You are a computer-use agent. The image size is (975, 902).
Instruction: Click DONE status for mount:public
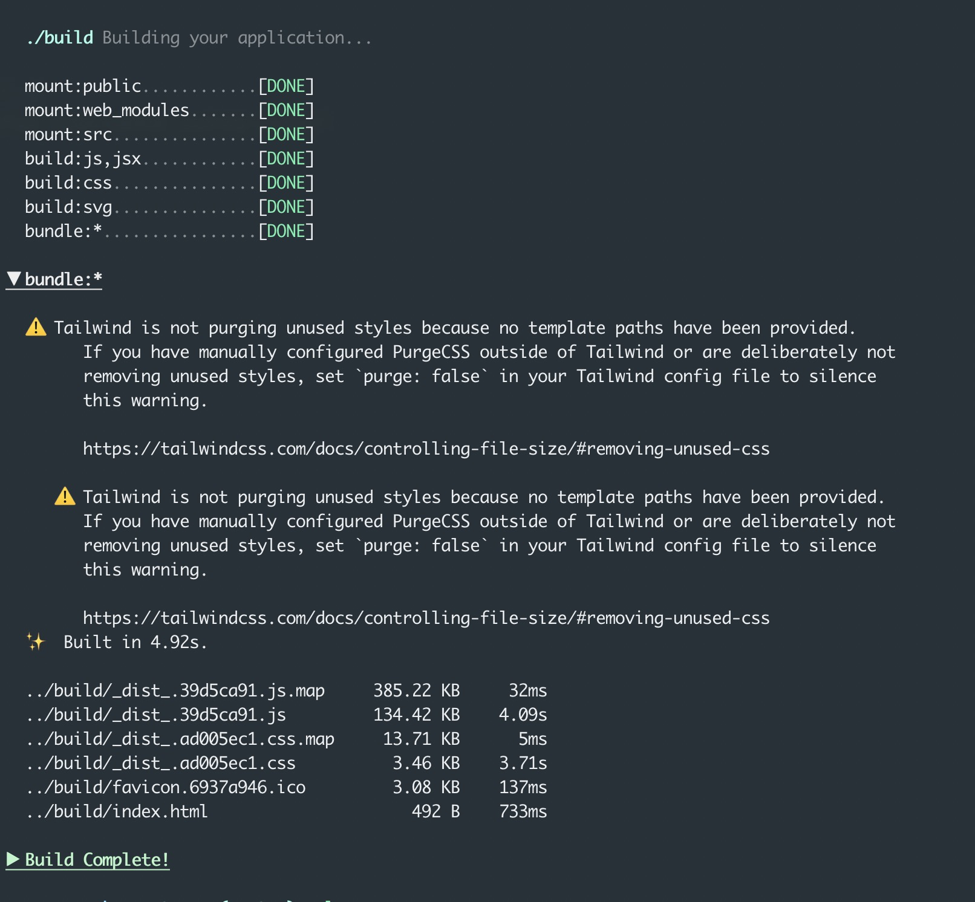tap(286, 86)
